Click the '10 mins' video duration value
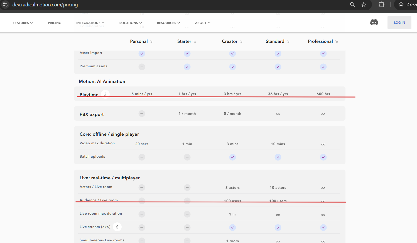 [x=278, y=144]
